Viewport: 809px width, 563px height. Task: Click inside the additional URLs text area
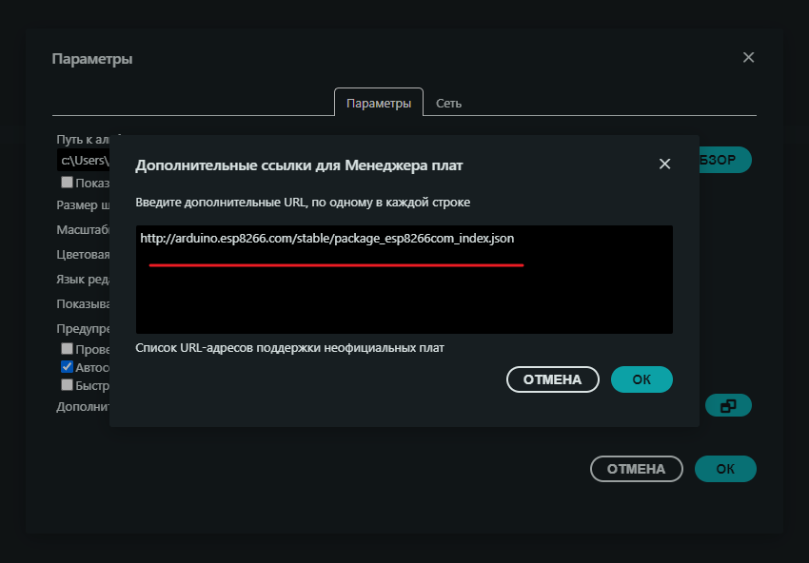(404, 280)
